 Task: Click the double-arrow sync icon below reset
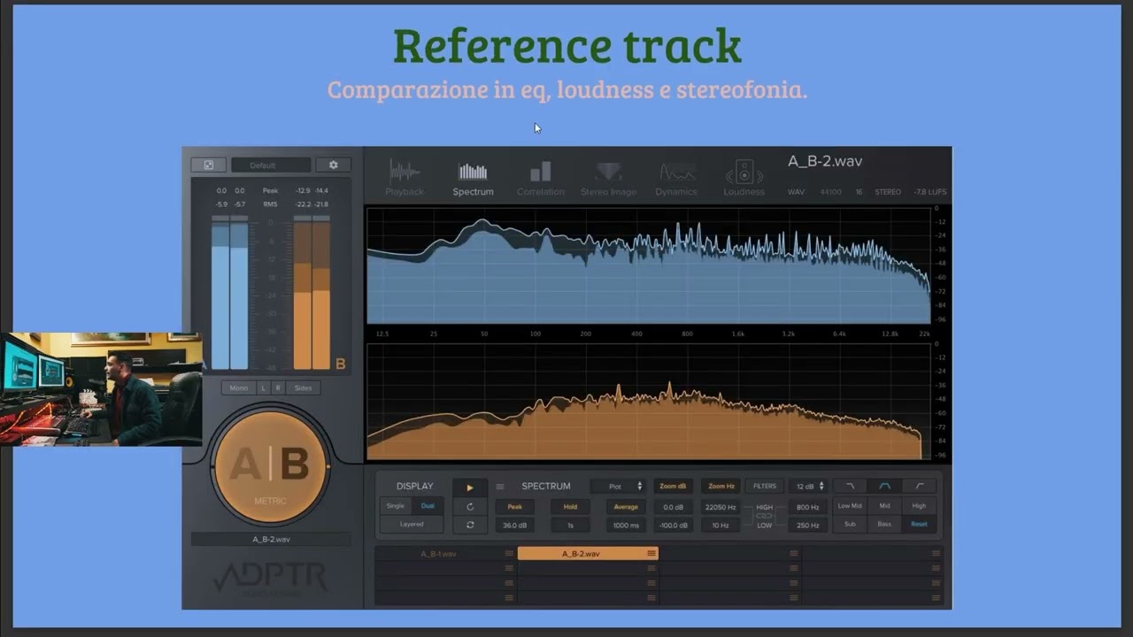[469, 525]
